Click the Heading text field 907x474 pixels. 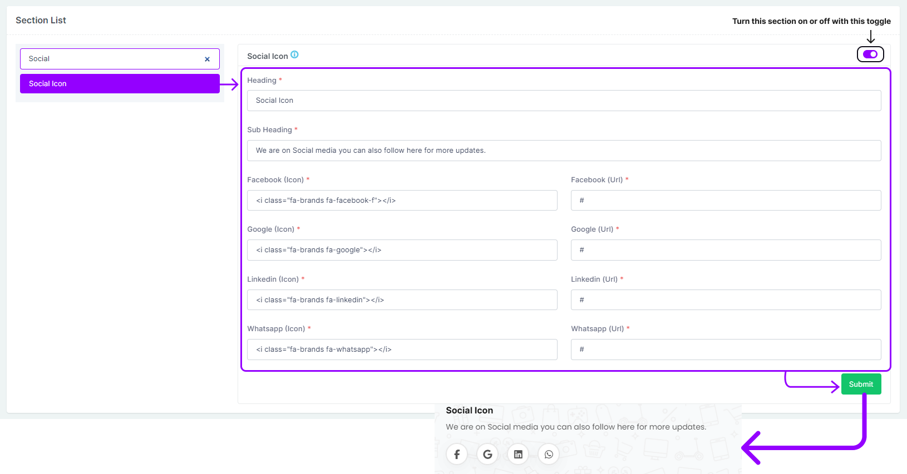pyautogui.click(x=564, y=101)
